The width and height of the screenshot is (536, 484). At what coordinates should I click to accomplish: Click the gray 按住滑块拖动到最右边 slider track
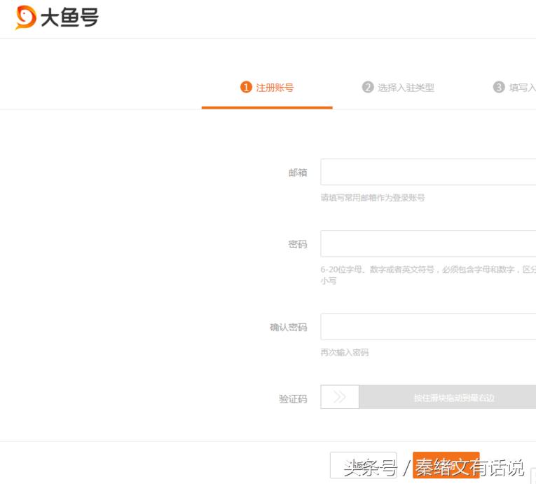pos(448,397)
